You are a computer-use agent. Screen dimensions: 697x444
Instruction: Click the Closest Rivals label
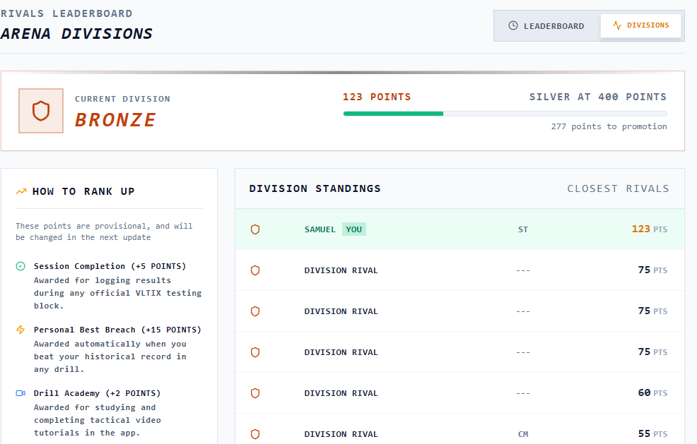(x=618, y=188)
